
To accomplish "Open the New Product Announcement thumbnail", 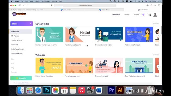I will pyautogui.click(x=139, y=66).
